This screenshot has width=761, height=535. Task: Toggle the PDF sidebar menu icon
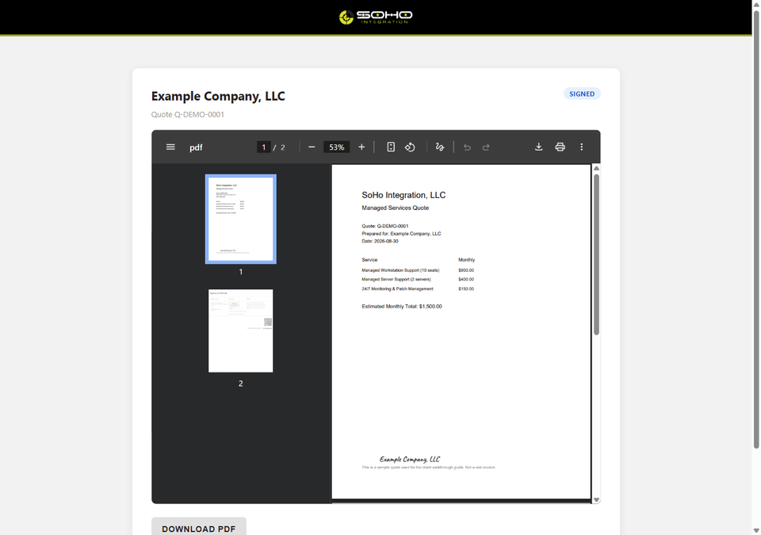170,147
